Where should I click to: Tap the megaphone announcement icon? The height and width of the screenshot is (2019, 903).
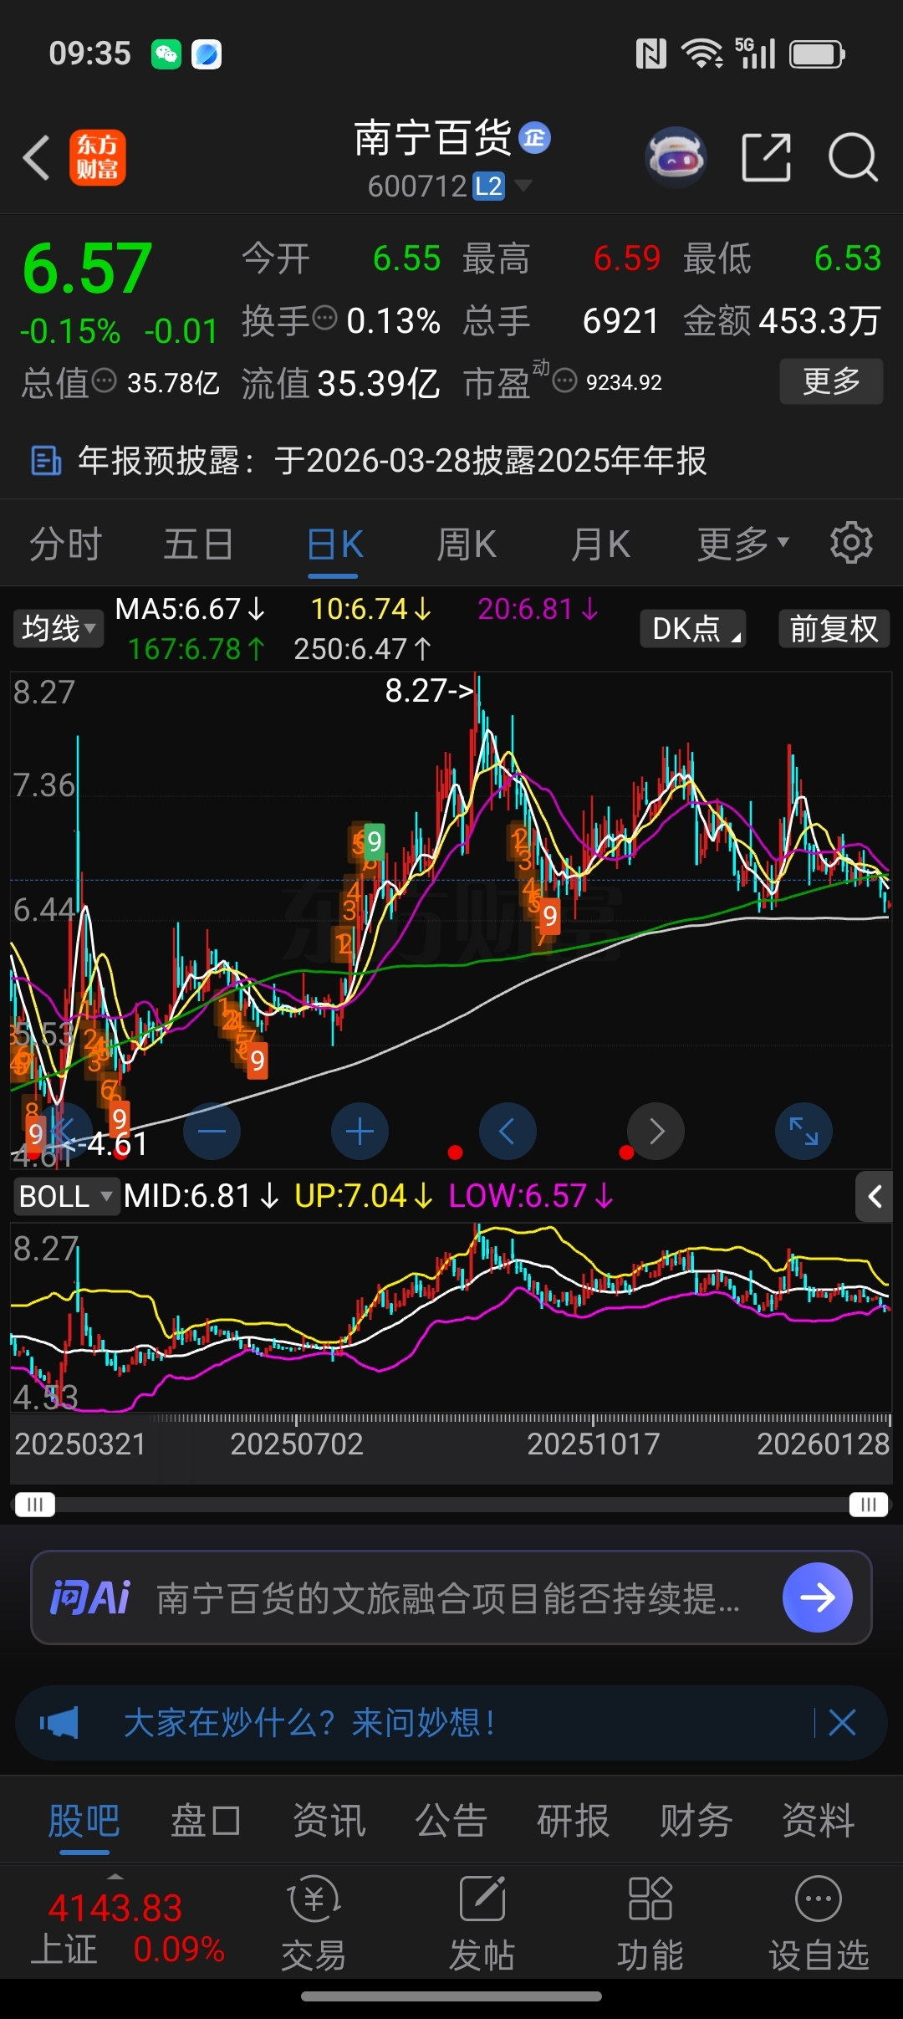click(x=59, y=1723)
